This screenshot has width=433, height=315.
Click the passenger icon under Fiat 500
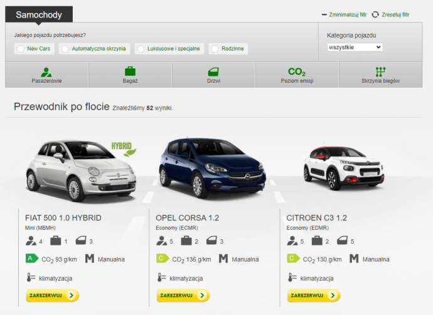[x=31, y=240]
